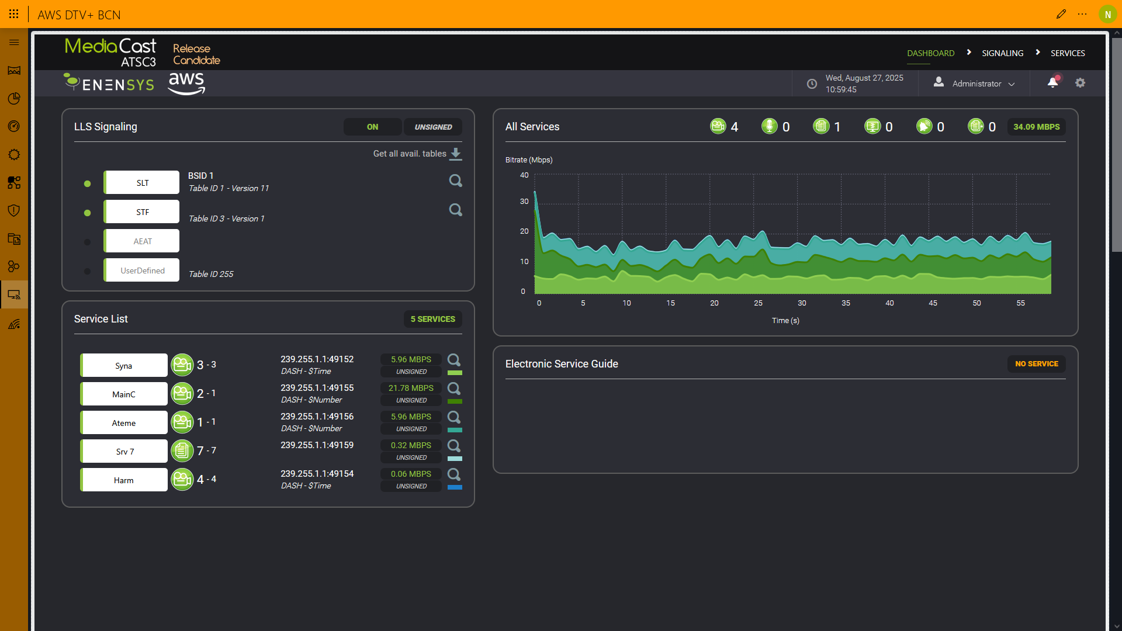Go to the SERVICES tab
The image size is (1122, 631).
point(1067,53)
